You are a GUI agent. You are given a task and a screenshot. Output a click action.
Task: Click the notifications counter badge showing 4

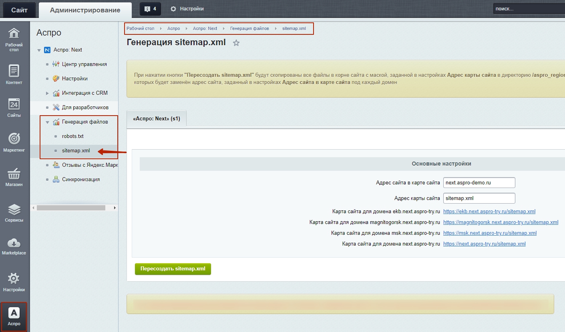(x=151, y=9)
